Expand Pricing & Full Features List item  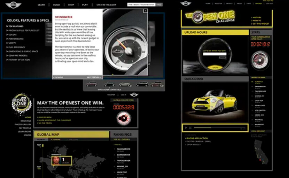[24, 31]
